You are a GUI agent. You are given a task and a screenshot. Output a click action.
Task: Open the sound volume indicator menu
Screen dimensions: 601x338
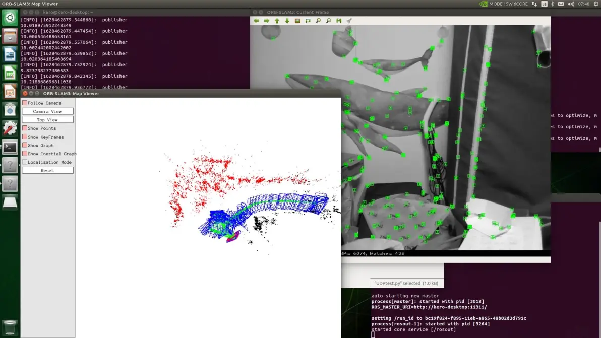click(571, 4)
